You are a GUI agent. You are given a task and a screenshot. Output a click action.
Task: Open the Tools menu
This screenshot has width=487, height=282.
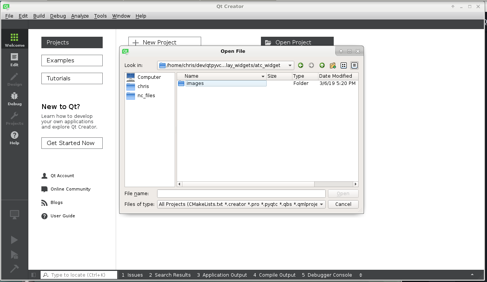100,16
